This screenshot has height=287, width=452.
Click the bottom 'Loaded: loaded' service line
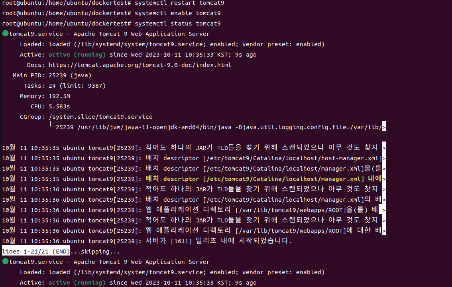[x=172, y=272]
